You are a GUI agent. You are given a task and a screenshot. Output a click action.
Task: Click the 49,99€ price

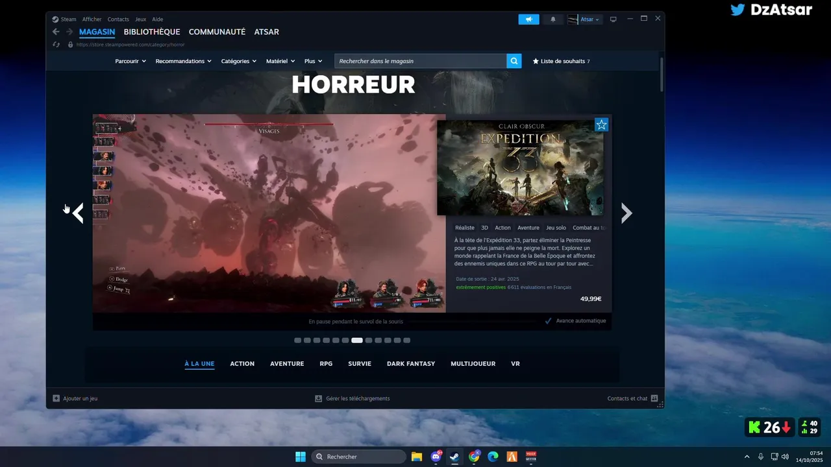point(591,299)
